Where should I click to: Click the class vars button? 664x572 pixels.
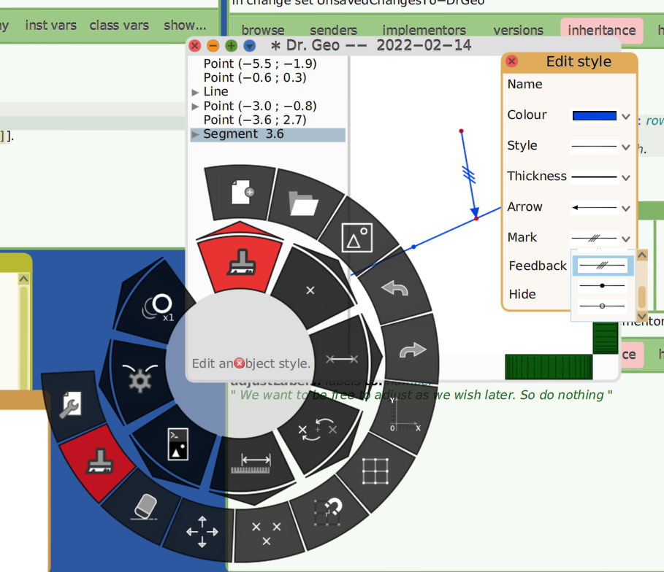tap(119, 26)
